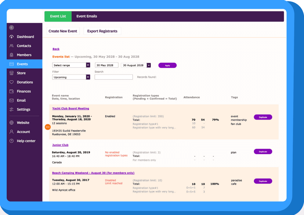304x215 pixels.
Task: Click the Contacts people icon
Action: [x=12, y=46]
